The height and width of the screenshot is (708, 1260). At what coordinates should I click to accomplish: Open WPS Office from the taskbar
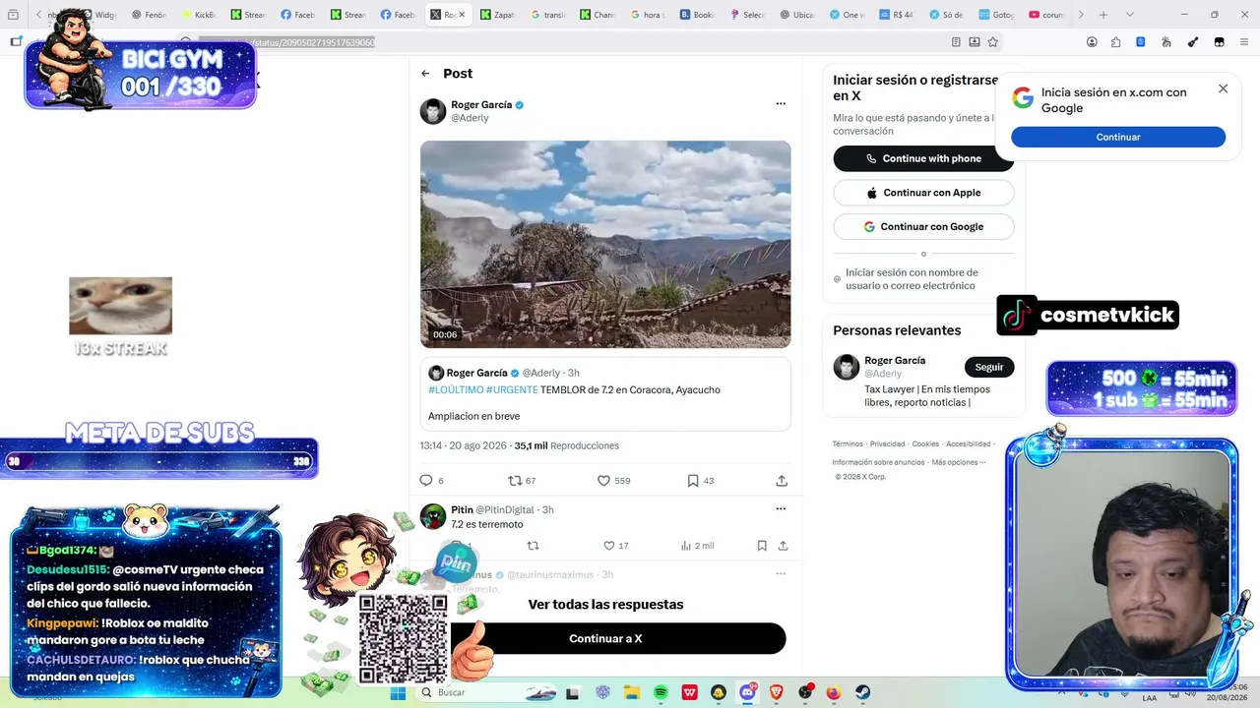pos(690,693)
